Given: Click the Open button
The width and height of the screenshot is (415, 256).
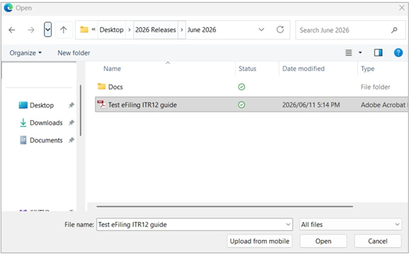Looking at the screenshot, I should tap(323, 241).
